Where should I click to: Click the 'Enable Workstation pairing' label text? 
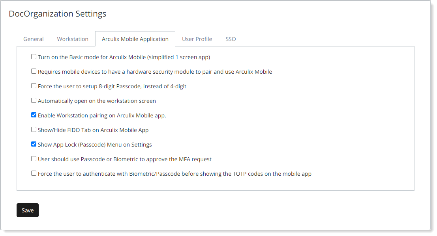[x=102, y=115]
